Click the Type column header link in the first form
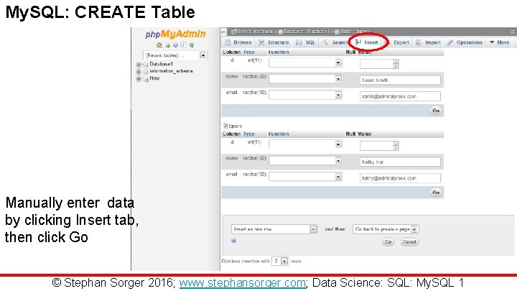Image resolution: width=517 pixels, height=291 pixels. coord(249,52)
